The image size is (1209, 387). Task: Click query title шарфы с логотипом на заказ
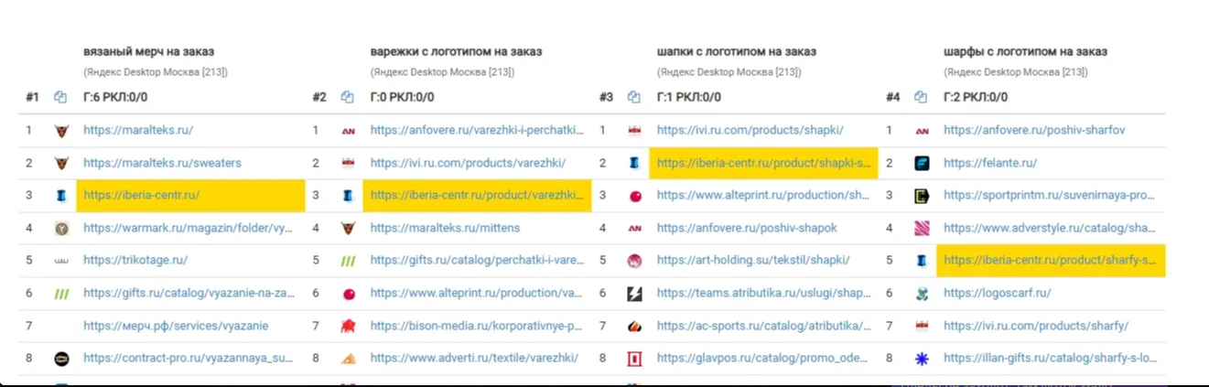pos(1025,52)
